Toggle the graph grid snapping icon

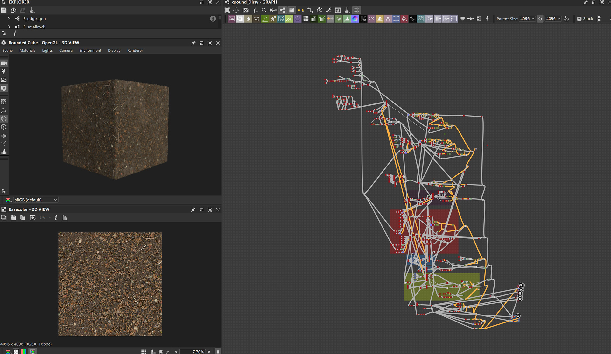(356, 10)
